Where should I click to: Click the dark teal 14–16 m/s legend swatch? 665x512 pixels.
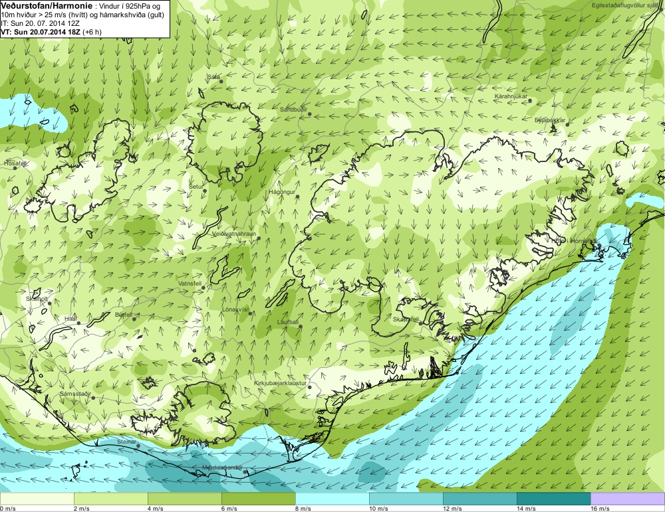click(x=553, y=499)
